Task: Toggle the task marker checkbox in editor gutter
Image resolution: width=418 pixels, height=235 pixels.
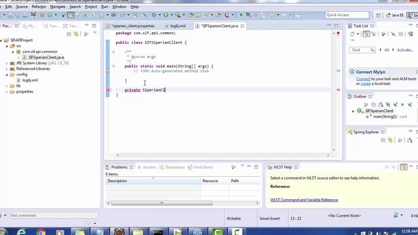Action: coord(108,71)
